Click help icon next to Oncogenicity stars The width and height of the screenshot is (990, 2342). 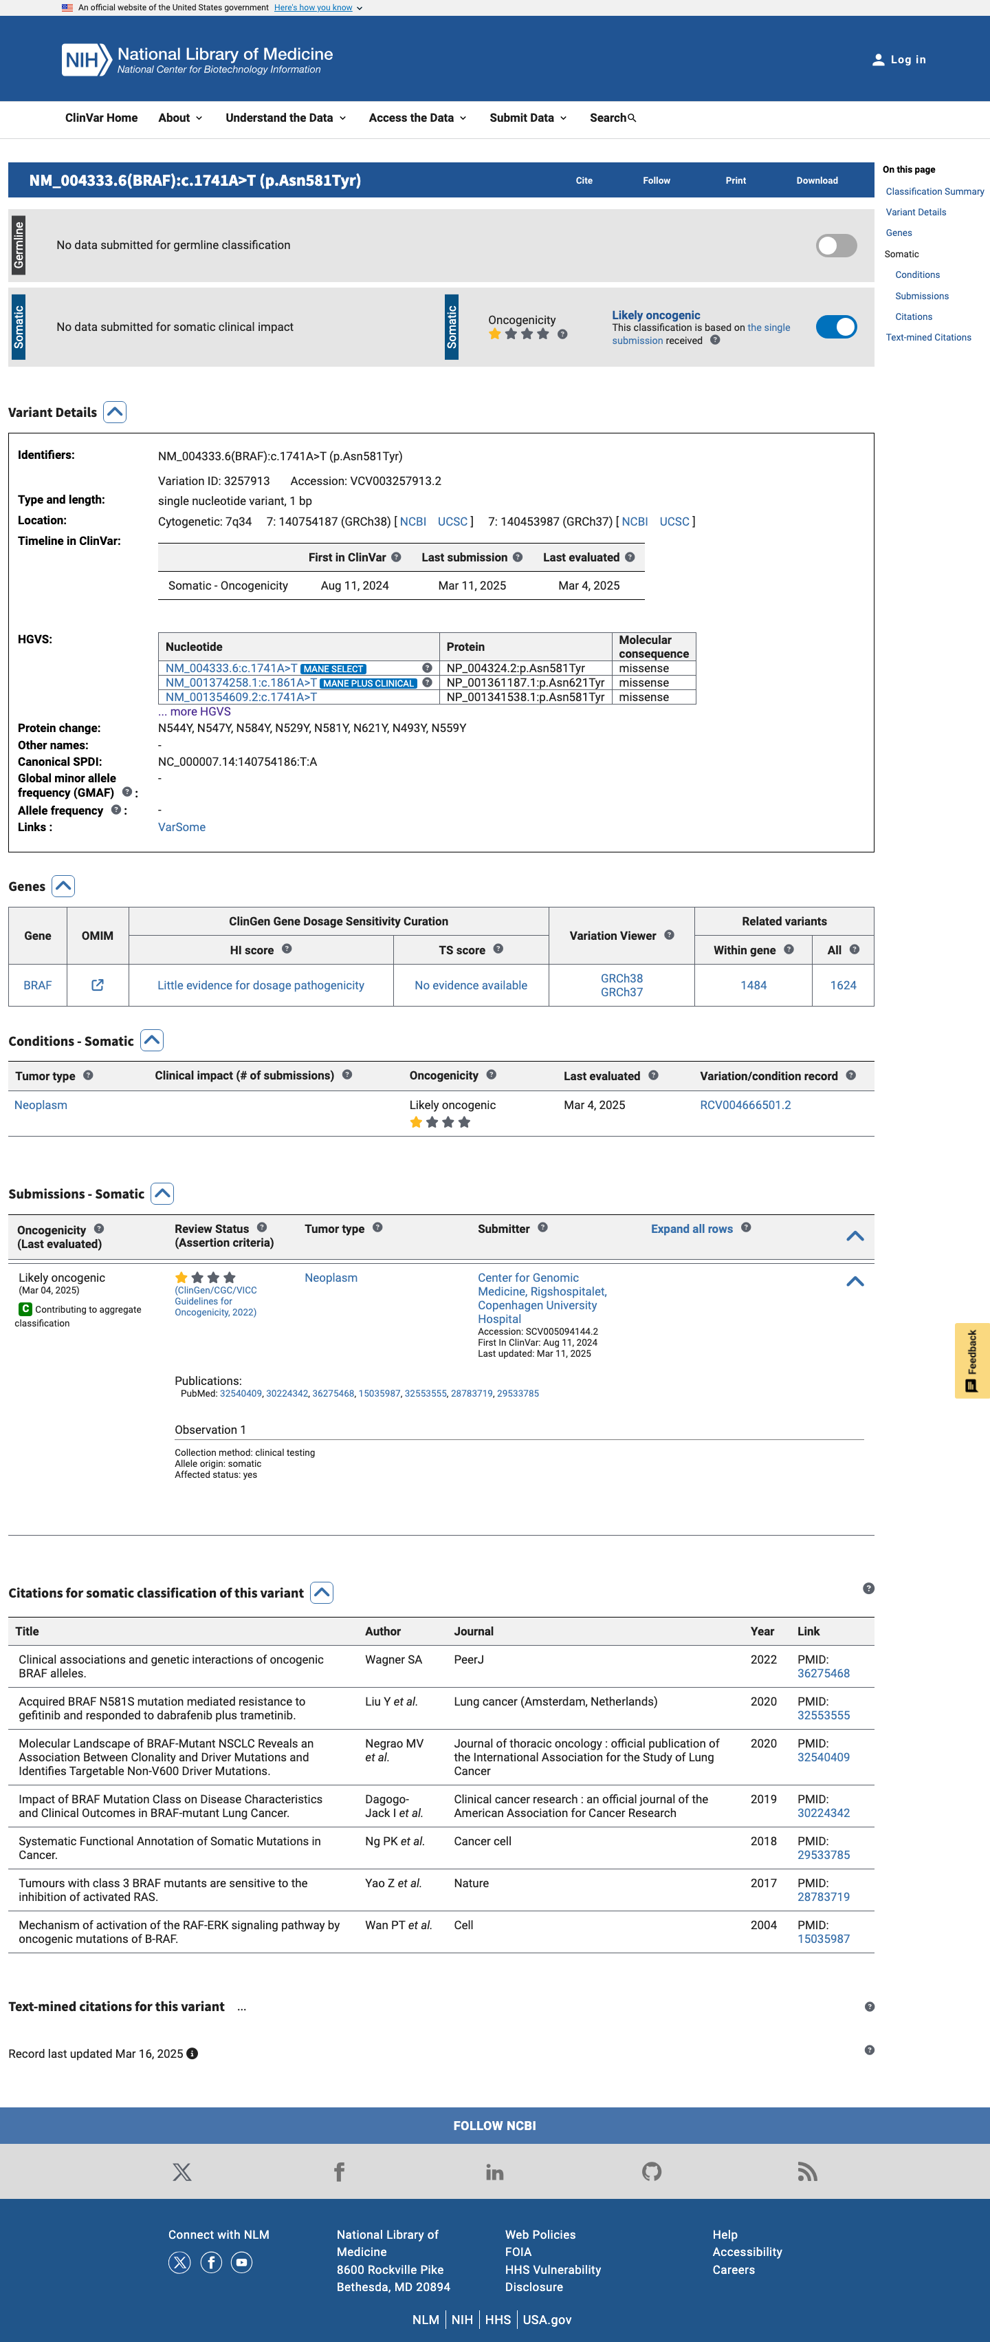[562, 334]
